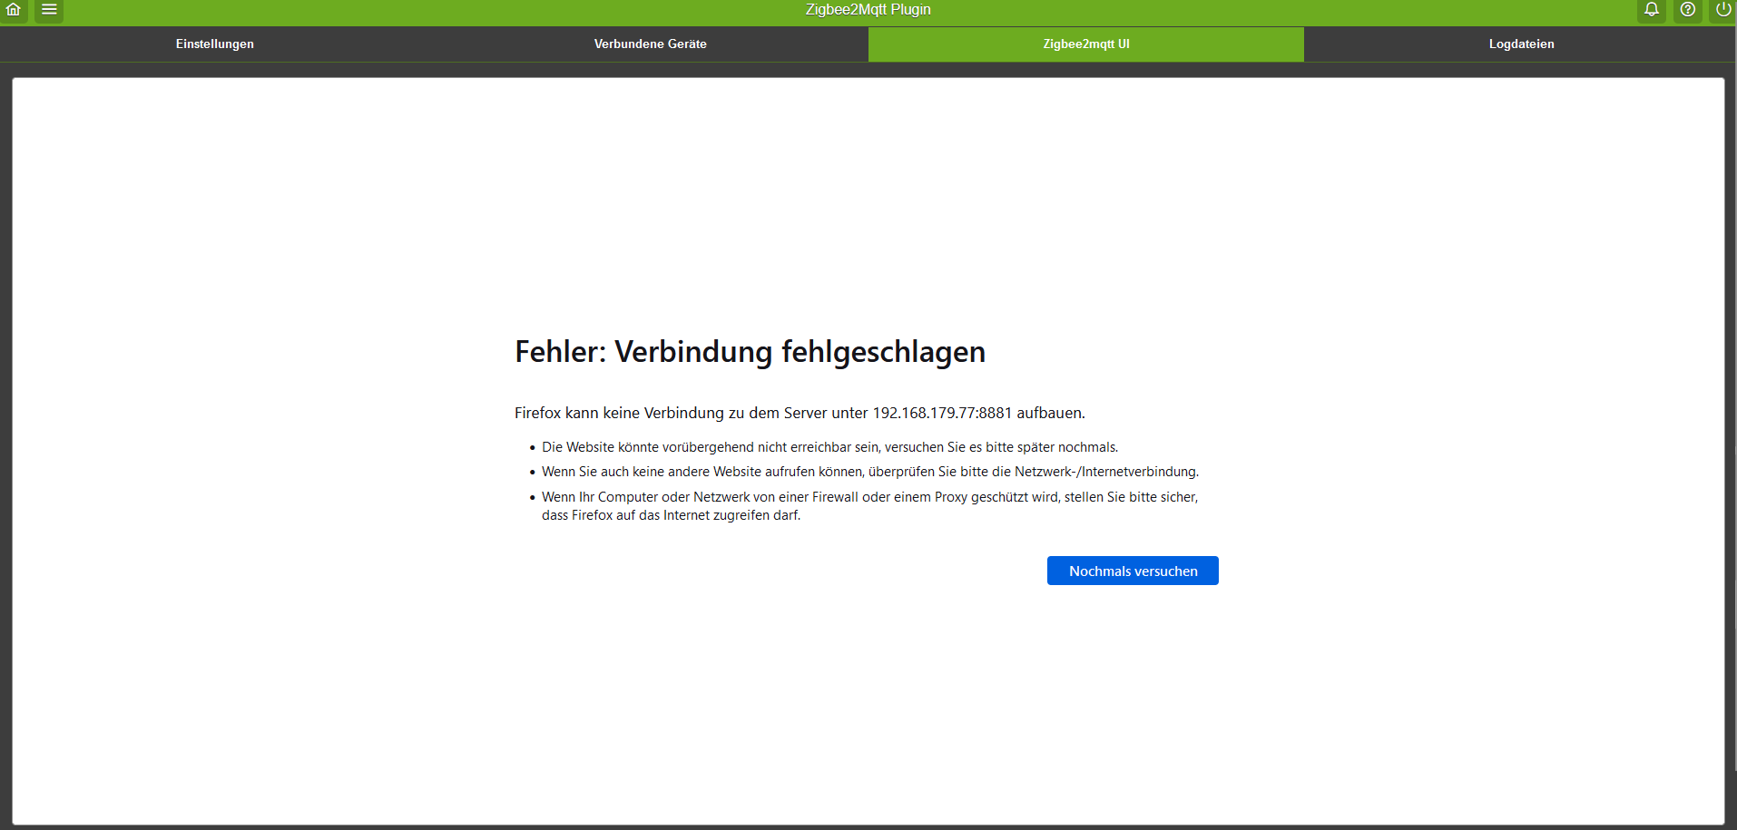Select the Logdateien tab

(1521, 44)
